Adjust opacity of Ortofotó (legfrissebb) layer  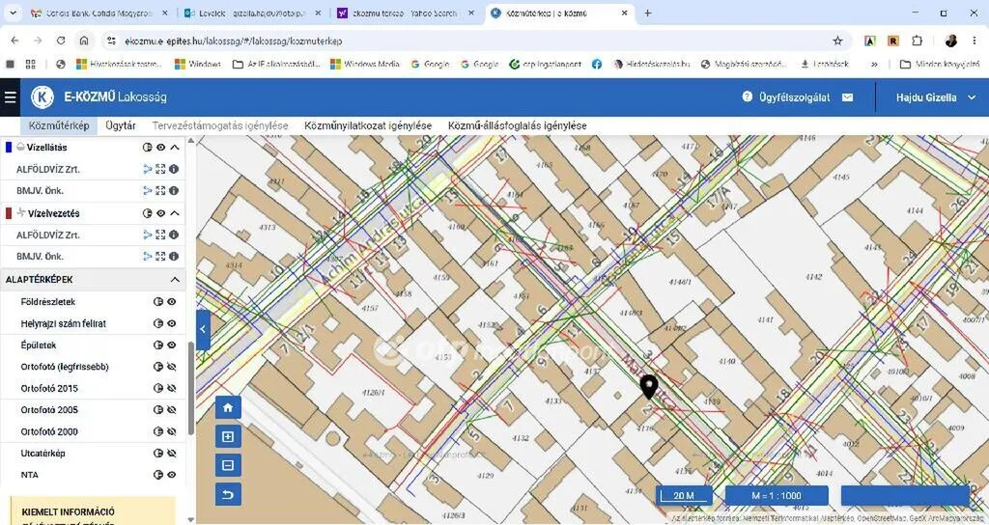(158, 367)
